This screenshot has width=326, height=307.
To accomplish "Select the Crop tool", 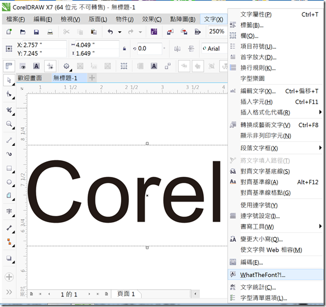I will click(9, 110).
